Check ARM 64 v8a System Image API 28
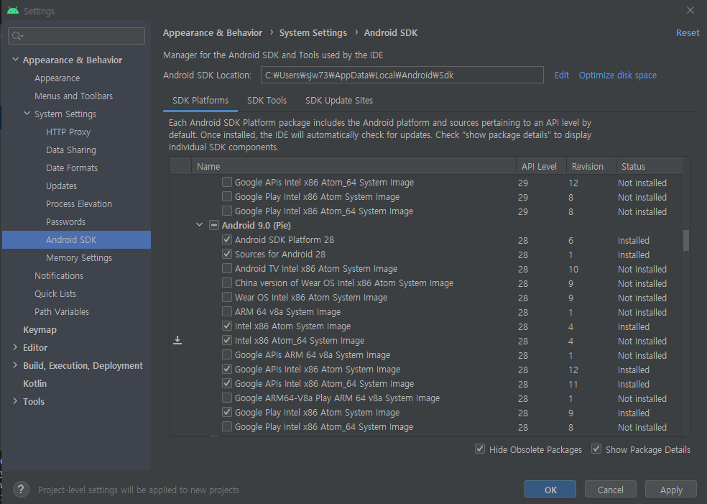 click(x=227, y=311)
